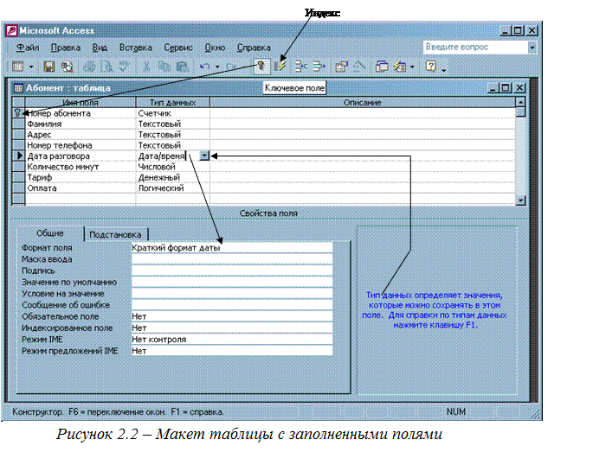Click the Insert Rows icon

(301, 67)
